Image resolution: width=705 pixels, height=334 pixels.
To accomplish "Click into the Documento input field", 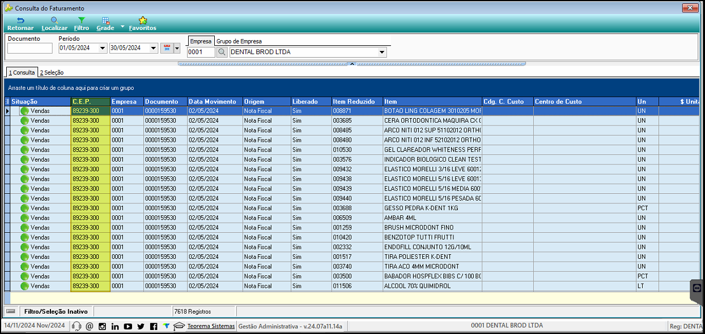I will coord(29,48).
